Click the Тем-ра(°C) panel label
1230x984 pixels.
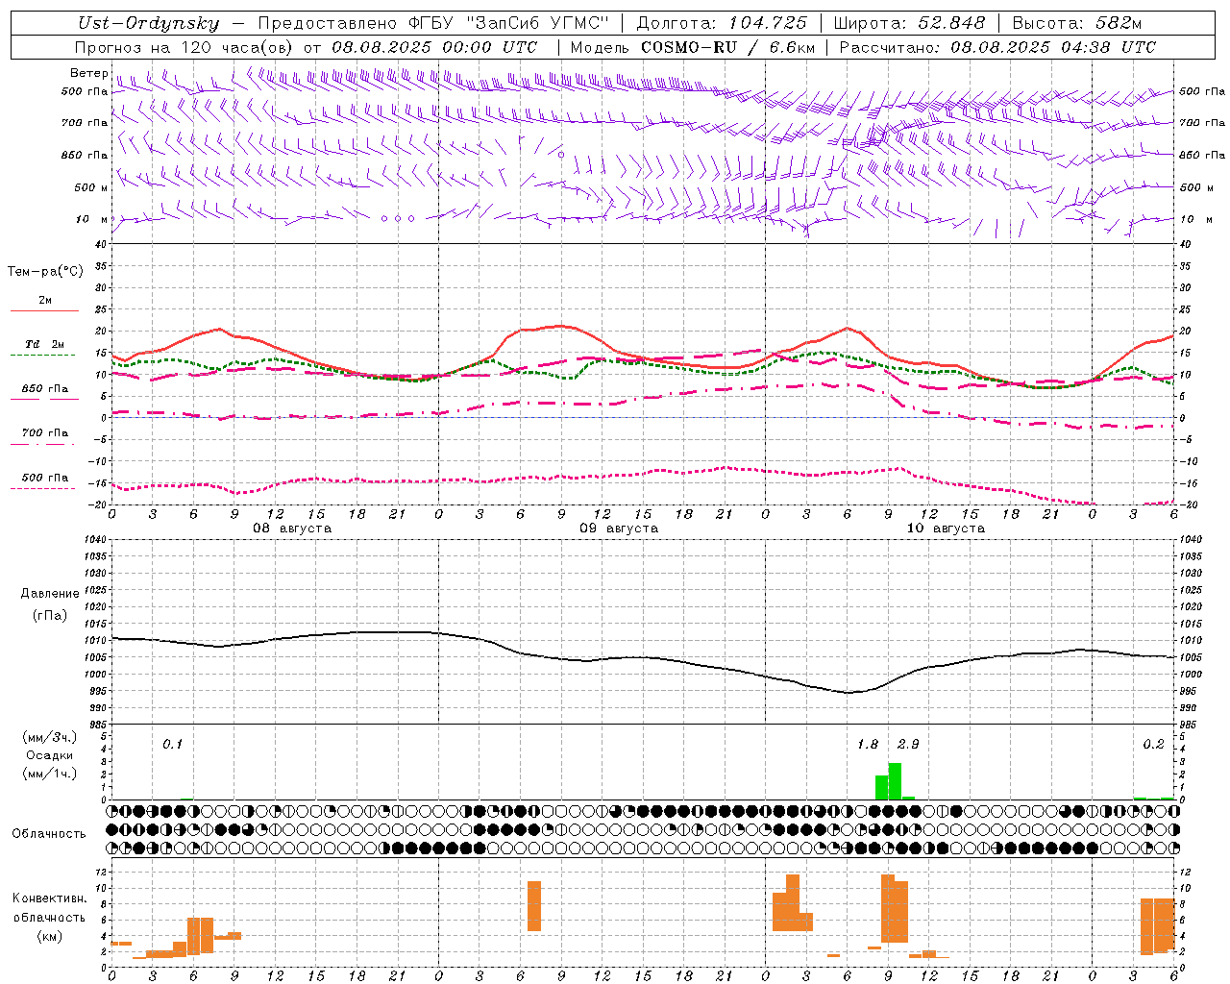pyautogui.click(x=45, y=272)
